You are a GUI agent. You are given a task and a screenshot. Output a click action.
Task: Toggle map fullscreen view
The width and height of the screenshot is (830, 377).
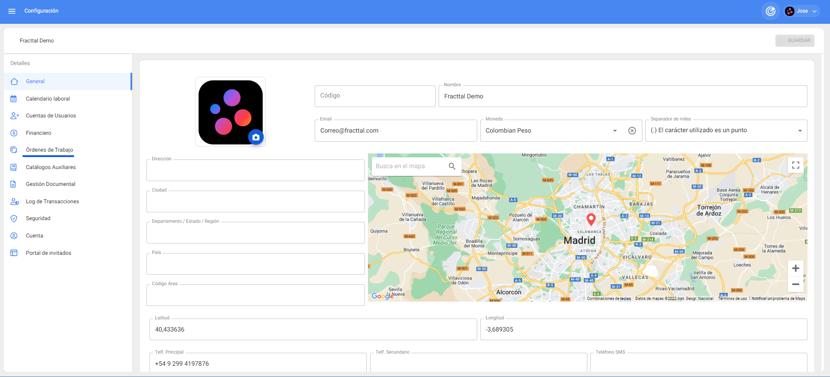[x=795, y=165]
